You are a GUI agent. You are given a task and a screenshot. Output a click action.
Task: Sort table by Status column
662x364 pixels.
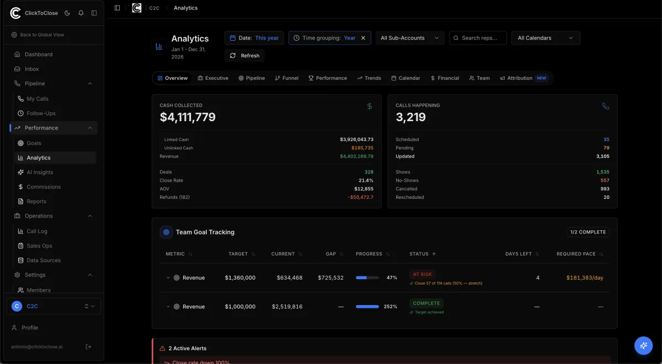tap(423, 254)
